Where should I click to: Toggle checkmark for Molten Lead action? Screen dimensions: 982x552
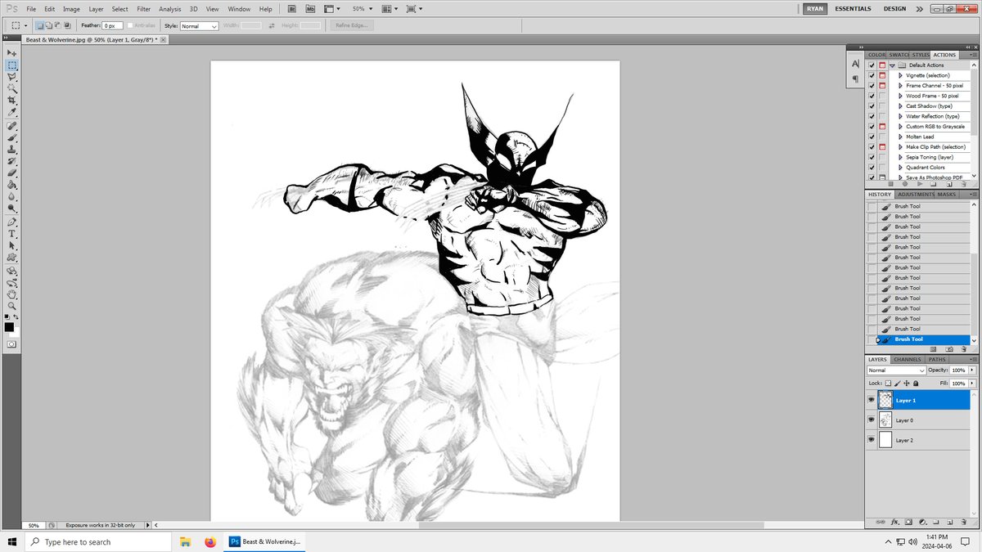872,137
